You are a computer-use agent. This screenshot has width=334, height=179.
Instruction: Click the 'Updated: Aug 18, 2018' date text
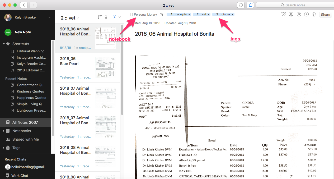(x=180, y=23)
